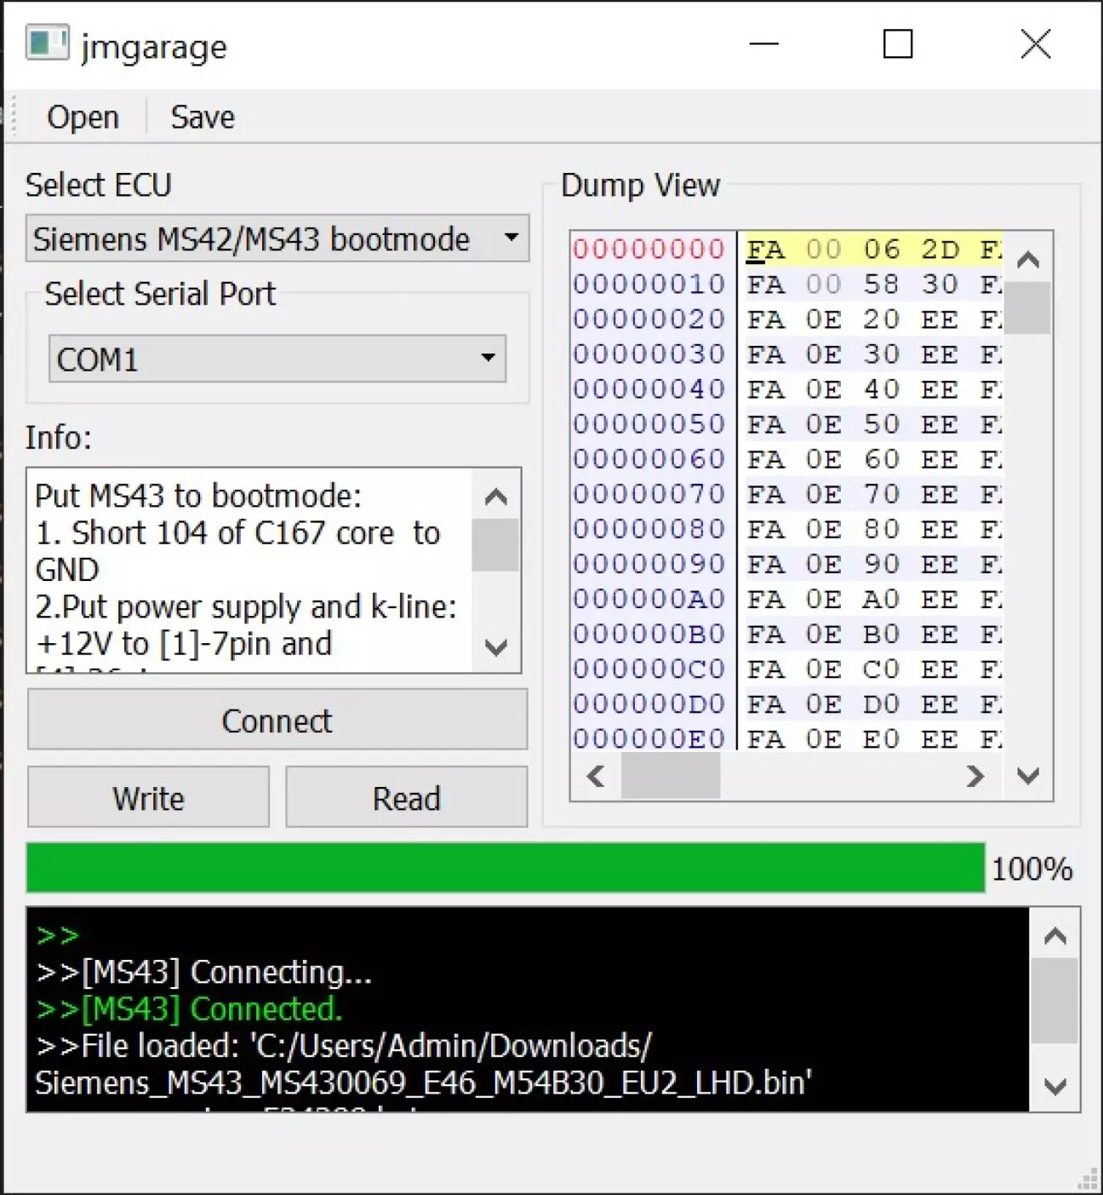Close the jmgarage window
The height and width of the screenshot is (1195, 1103).
[x=1036, y=43]
